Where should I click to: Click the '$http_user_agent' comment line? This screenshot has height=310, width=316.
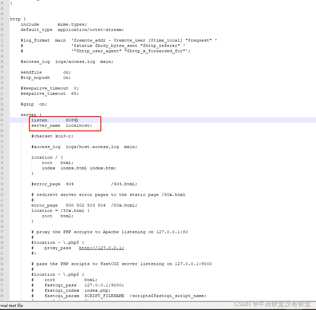(105, 51)
